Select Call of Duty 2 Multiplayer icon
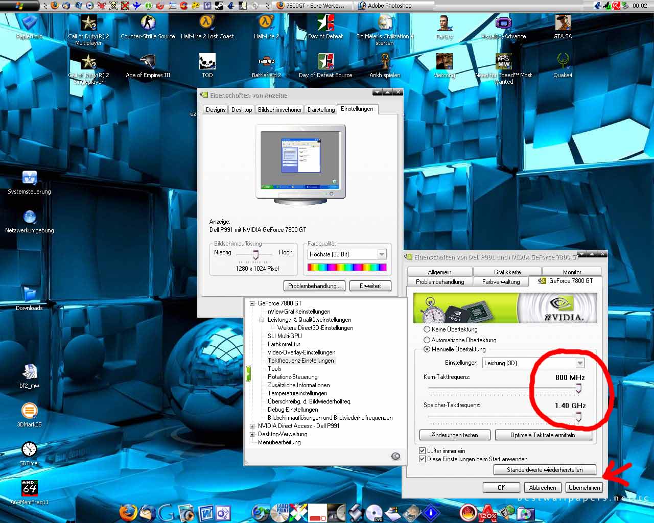 point(88,23)
